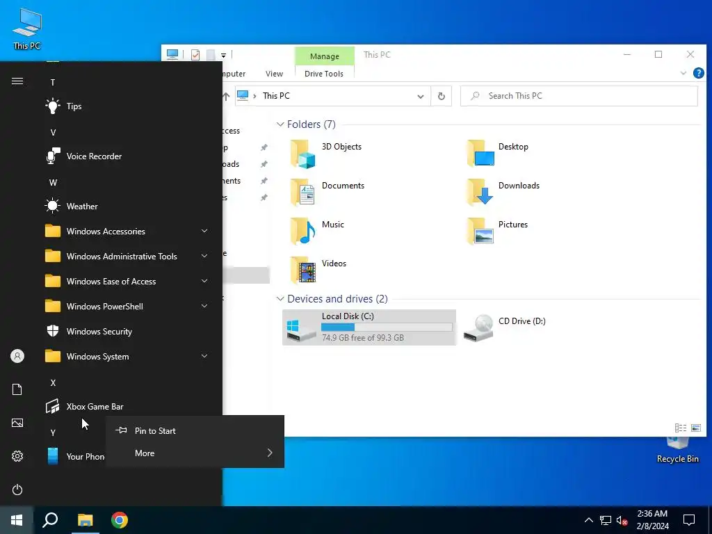The image size is (712, 534).
Task: Open network icon in system tray
Action: (606, 520)
